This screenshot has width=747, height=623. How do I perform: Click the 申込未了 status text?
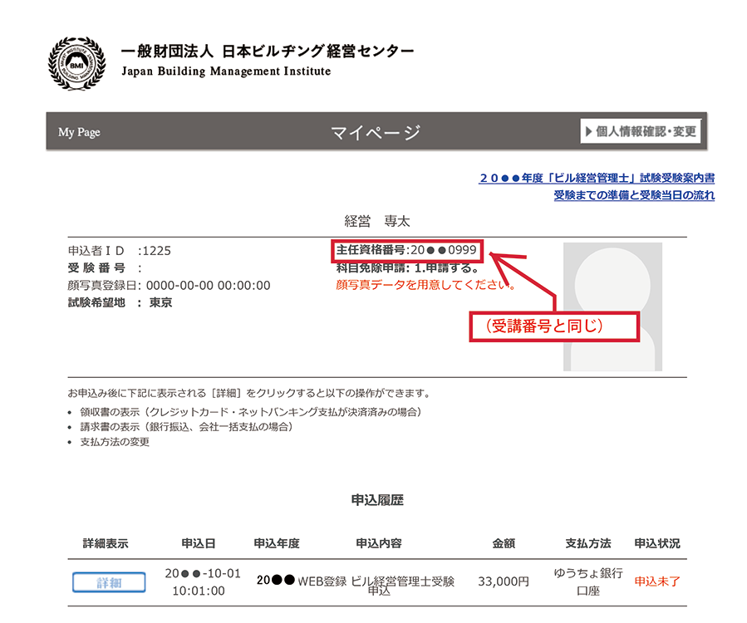tap(656, 581)
